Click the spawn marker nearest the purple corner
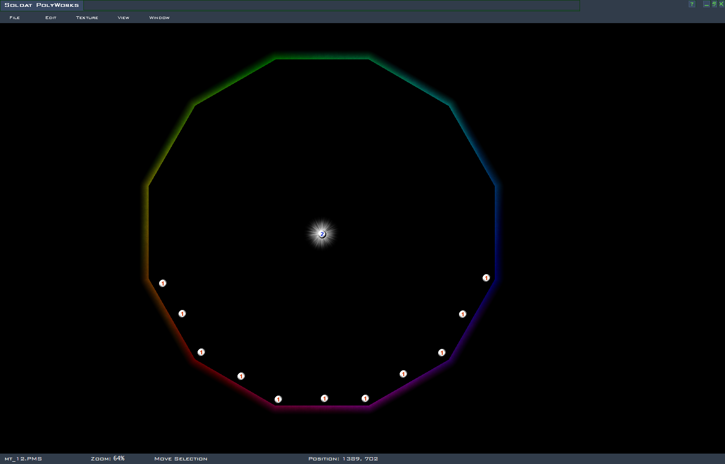The width and height of the screenshot is (725, 464). pyautogui.click(x=442, y=353)
